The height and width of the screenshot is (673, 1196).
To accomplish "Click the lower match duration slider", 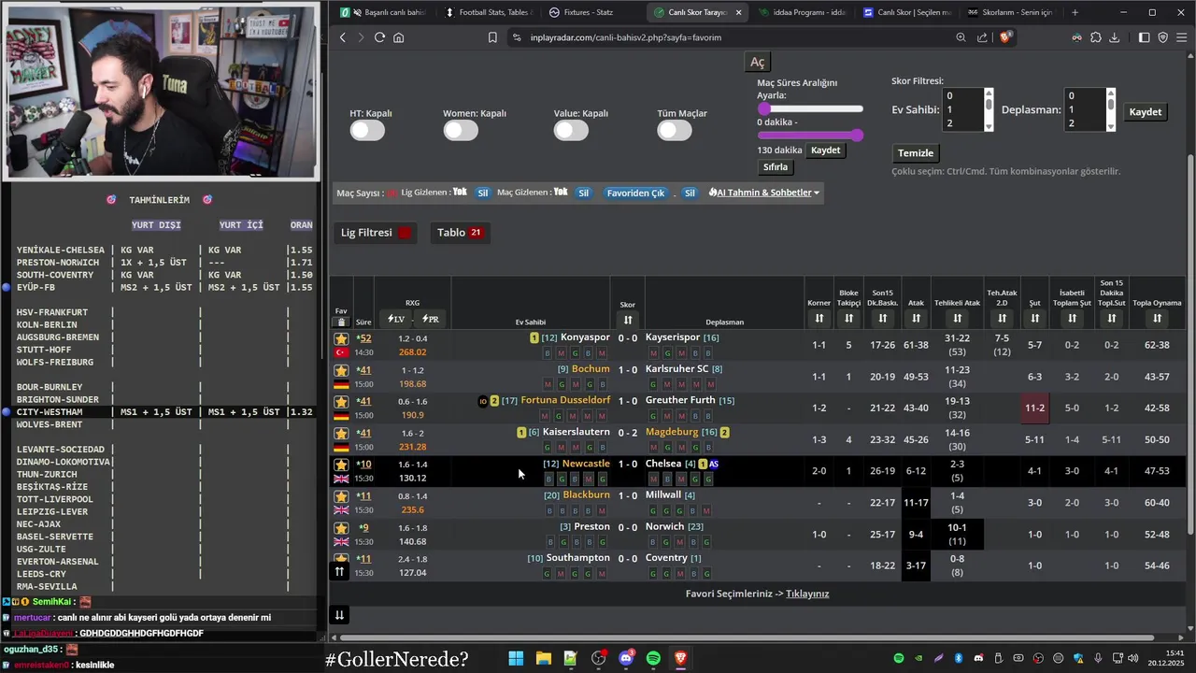I will point(810,136).
